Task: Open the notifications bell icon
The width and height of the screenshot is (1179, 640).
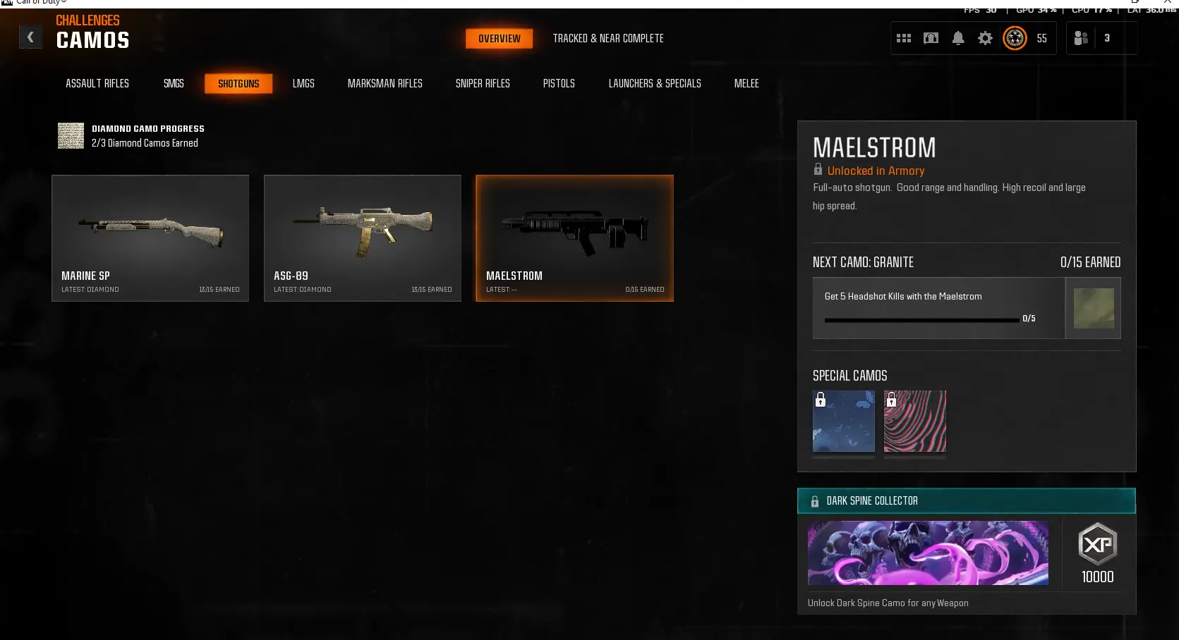Action: [958, 38]
